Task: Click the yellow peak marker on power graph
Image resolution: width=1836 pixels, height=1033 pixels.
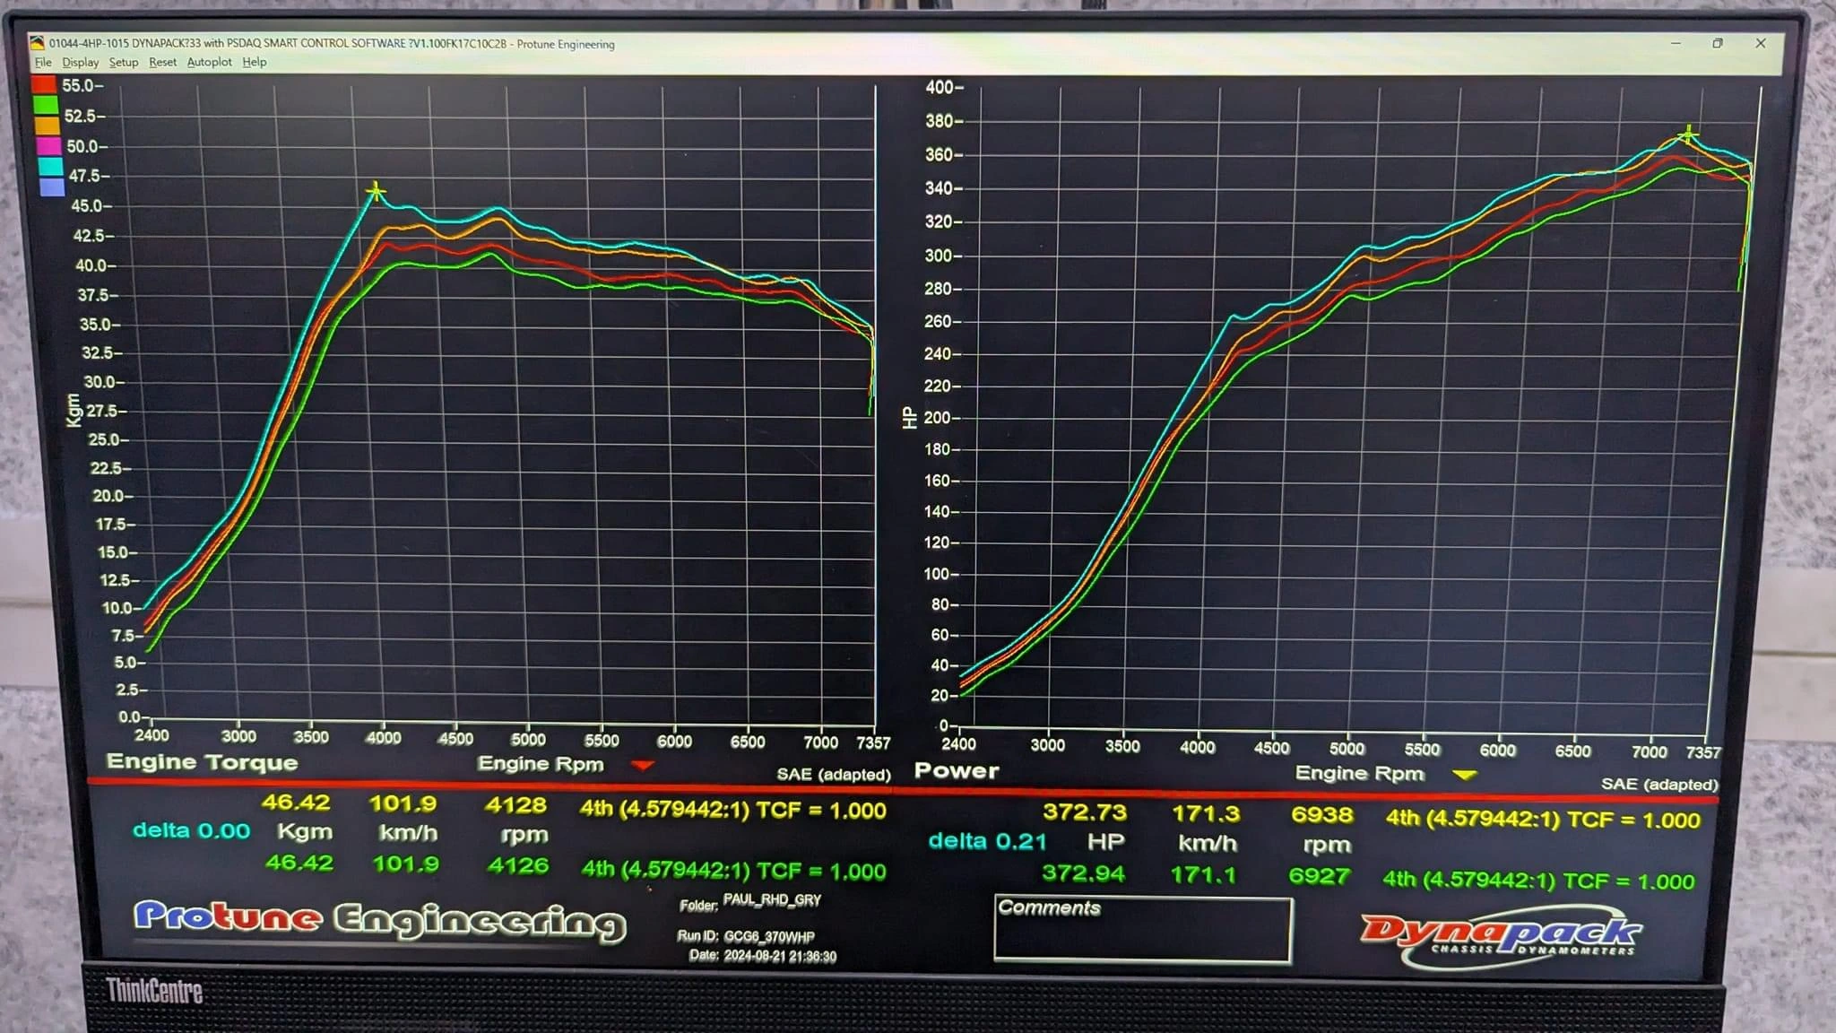Action: click(1688, 135)
